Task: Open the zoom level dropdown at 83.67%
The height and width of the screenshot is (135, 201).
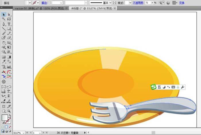Action: coord(24,133)
